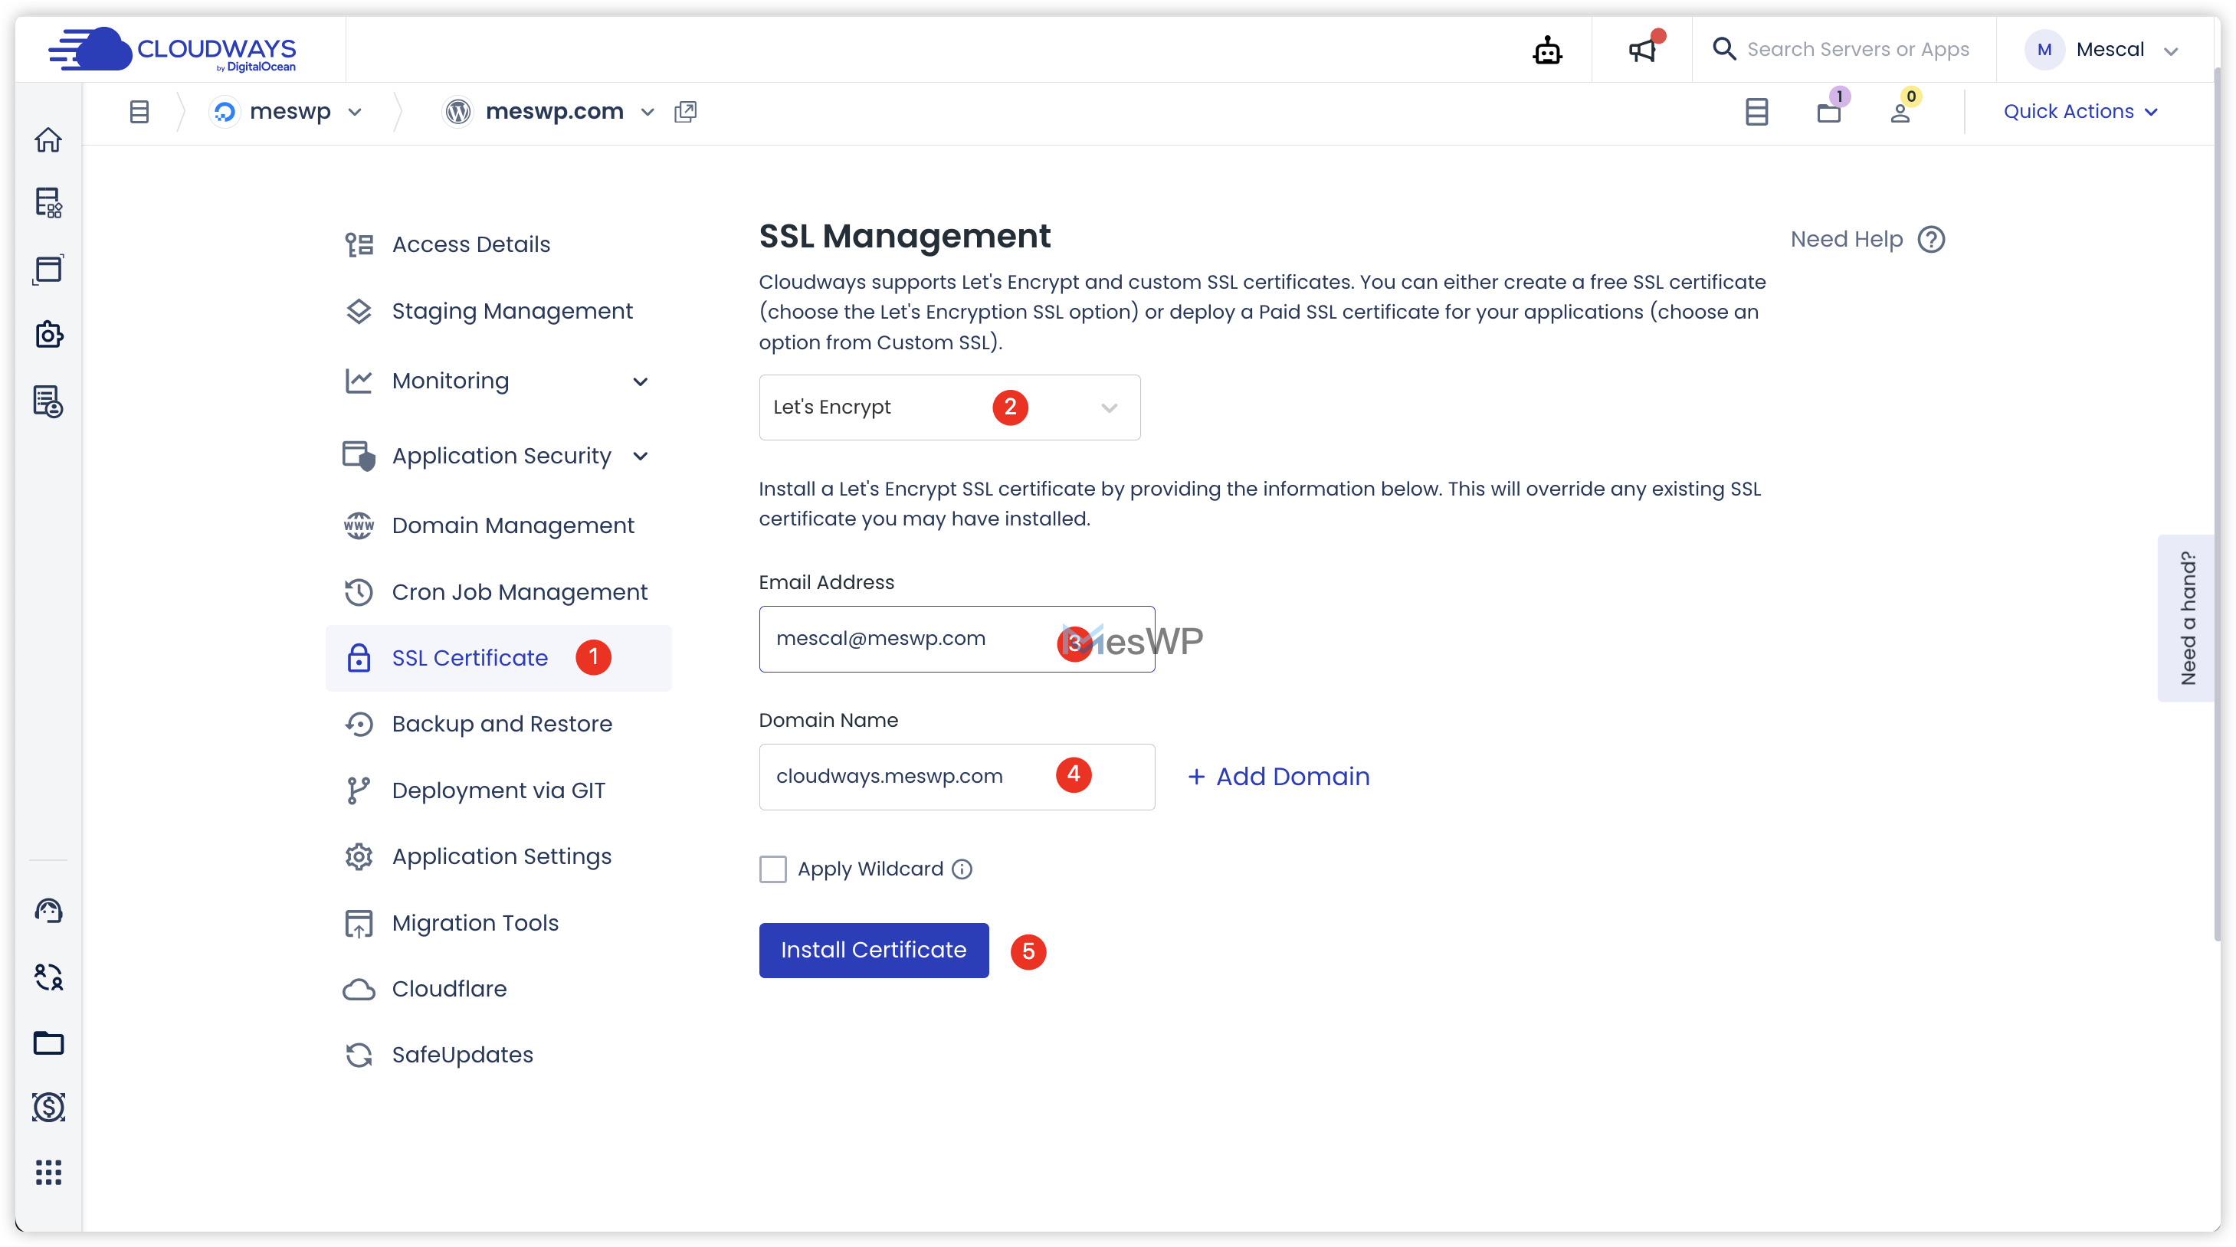2236x1247 pixels.
Task: Open the Cloudways bot assistant icon
Action: click(x=1547, y=51)
